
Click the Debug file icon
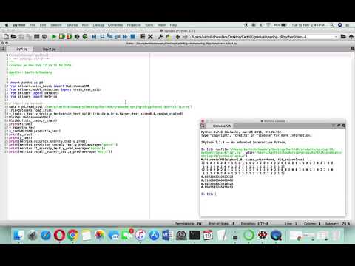[94, 37]
